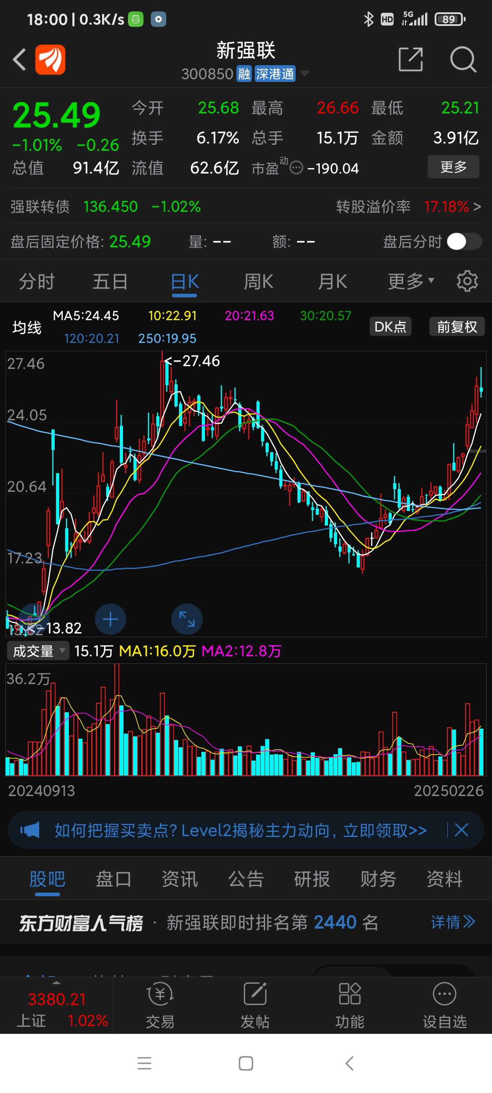Open the search magnifier icon

tap(463, 59)
